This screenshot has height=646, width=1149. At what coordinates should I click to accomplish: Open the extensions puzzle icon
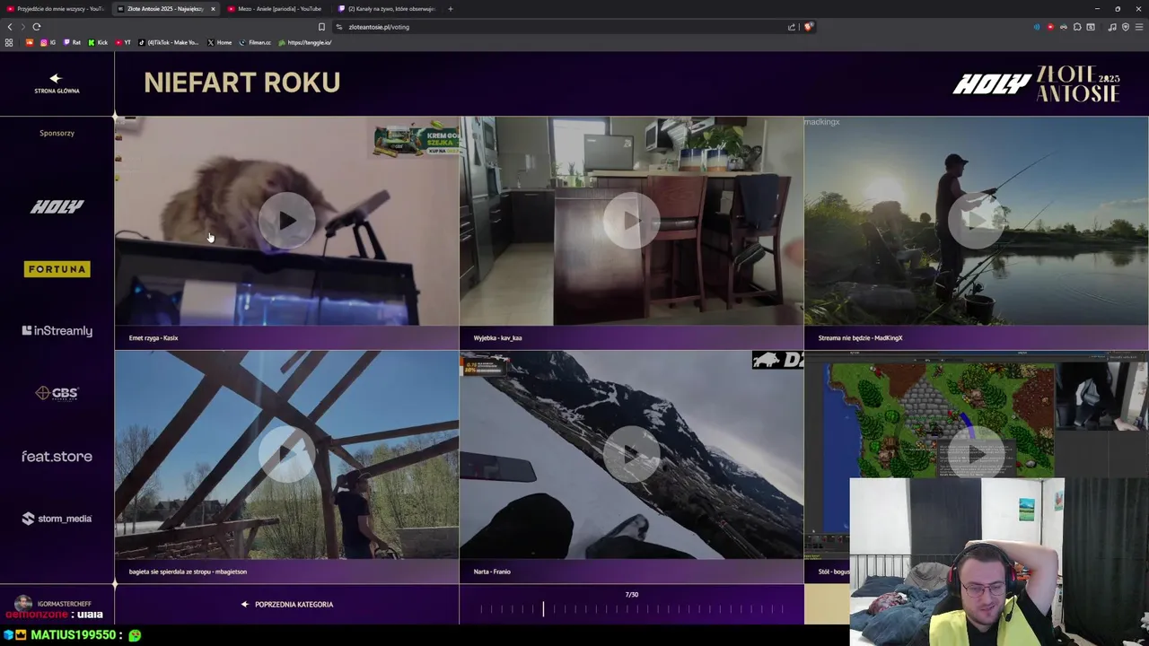1077,27
